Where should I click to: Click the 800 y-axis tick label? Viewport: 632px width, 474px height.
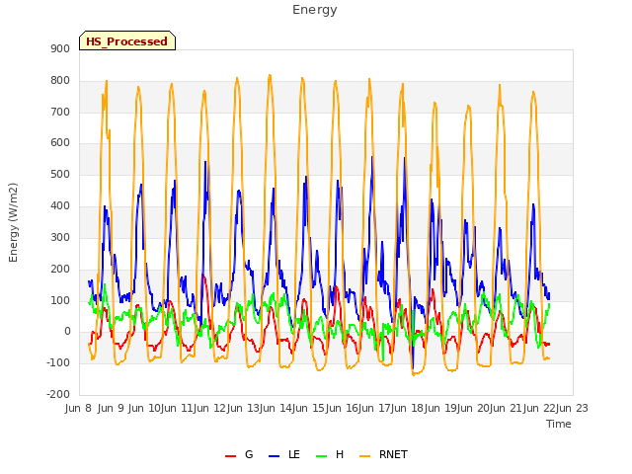pos(60,81)
